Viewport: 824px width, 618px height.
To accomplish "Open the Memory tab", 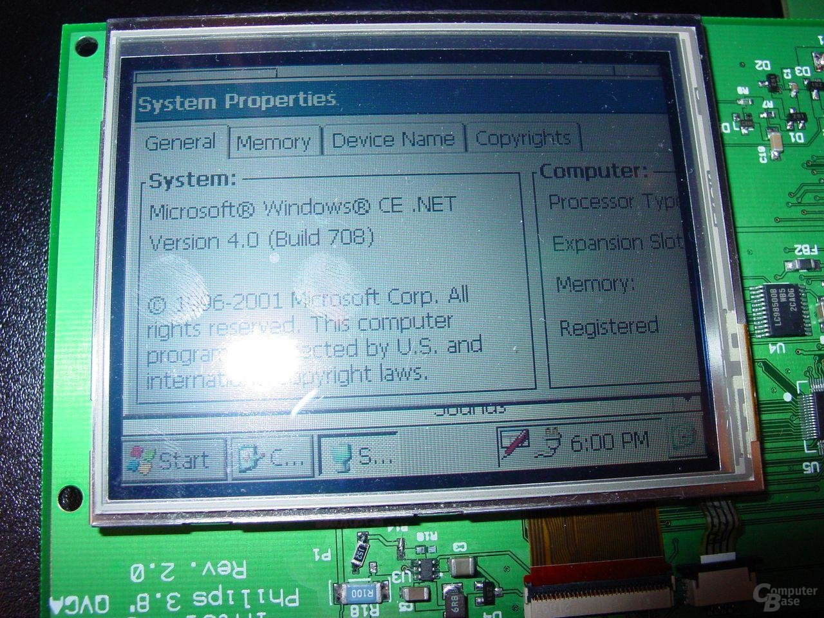I will point(274,142).
